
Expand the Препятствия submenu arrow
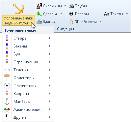tap(50, 86)
